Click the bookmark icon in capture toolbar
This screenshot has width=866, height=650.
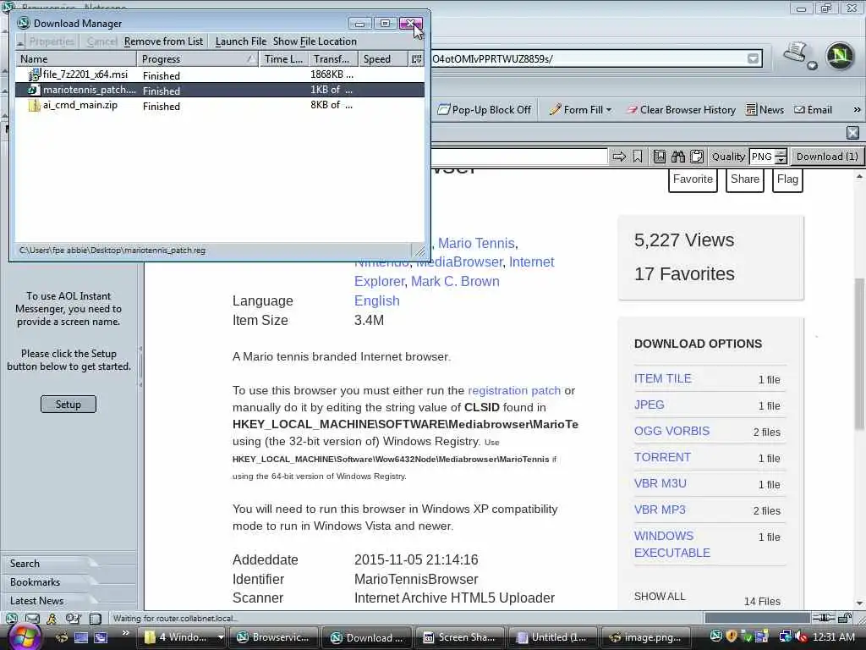[638, 157]
